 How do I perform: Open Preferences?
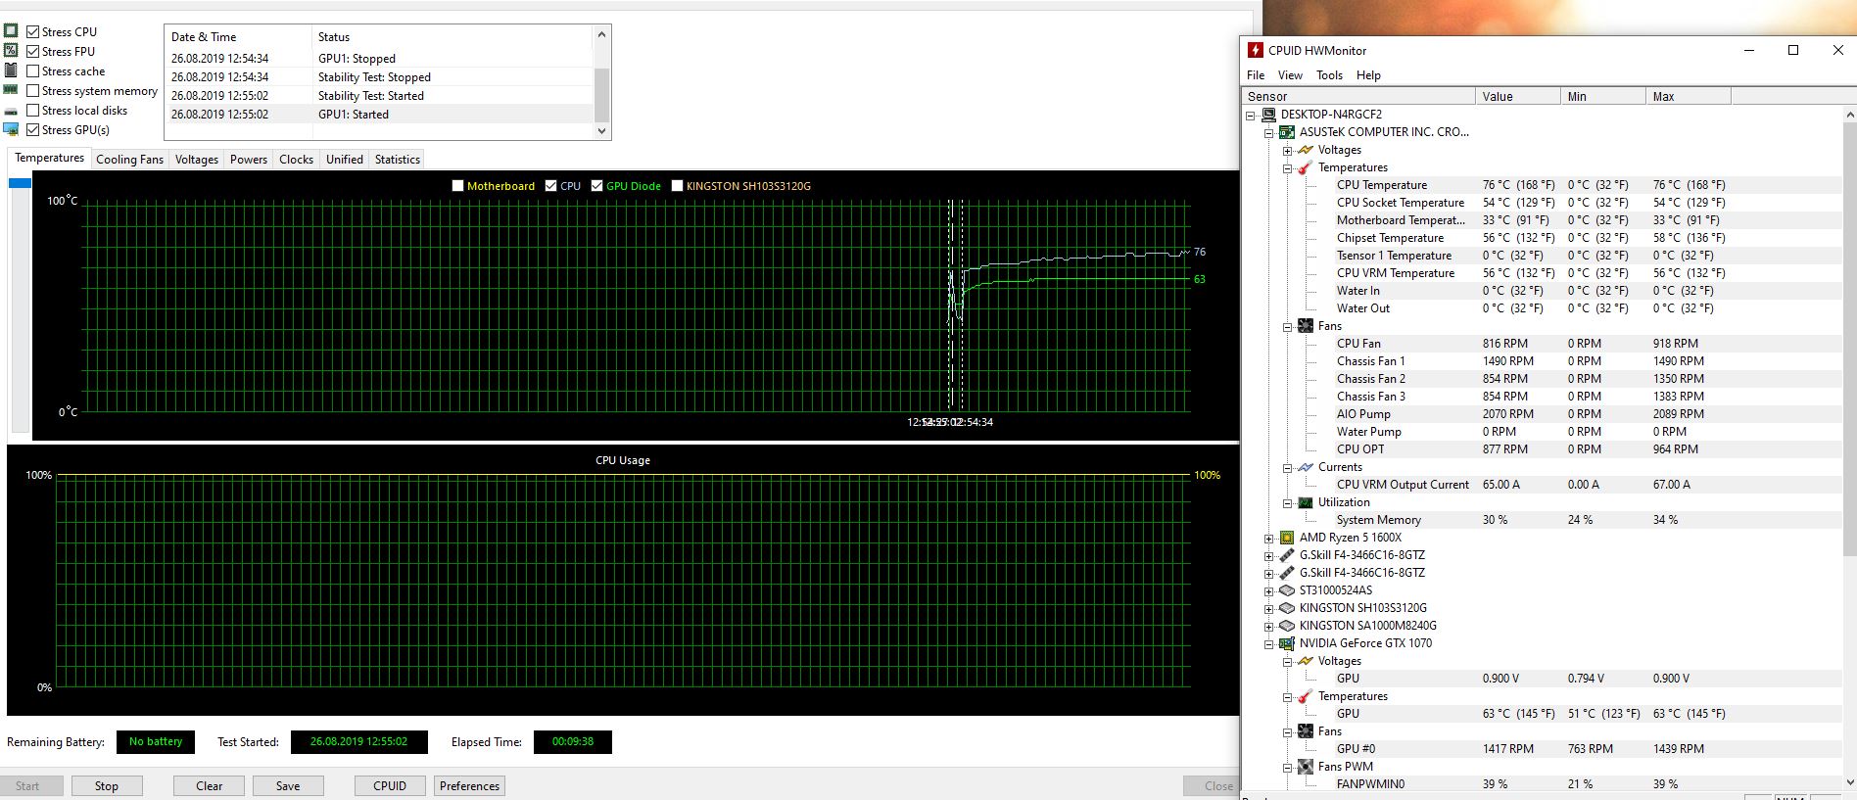(470, 786)
